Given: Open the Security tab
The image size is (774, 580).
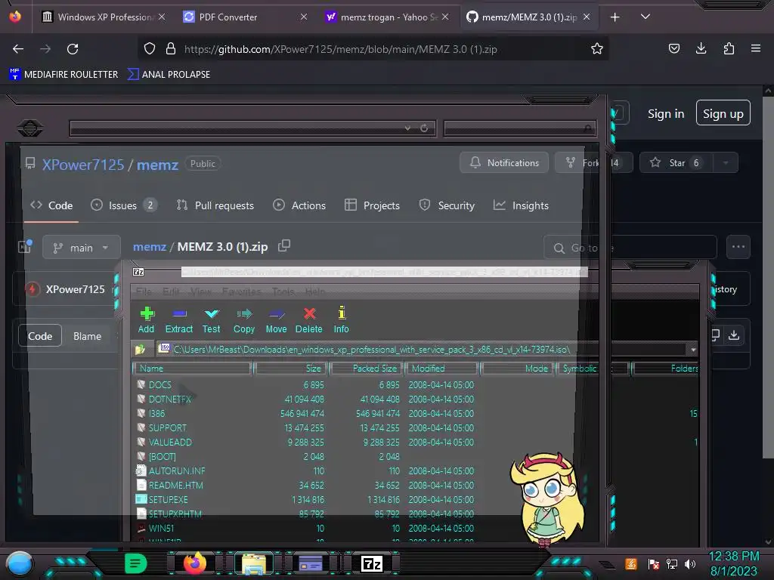Looking at the screenshot, I should pos(447,205).
